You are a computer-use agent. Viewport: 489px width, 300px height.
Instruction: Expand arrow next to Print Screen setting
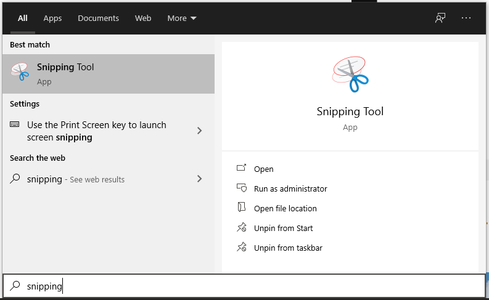click(200, 131)
